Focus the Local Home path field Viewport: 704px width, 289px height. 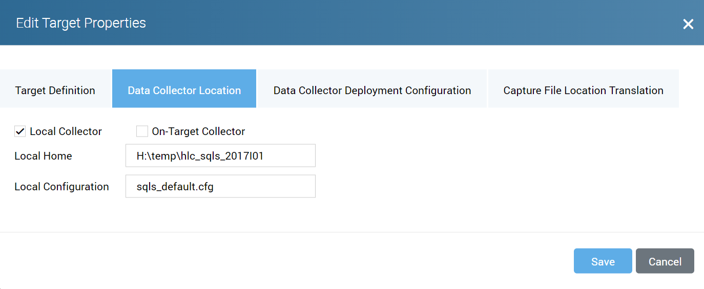click(220, 156)
